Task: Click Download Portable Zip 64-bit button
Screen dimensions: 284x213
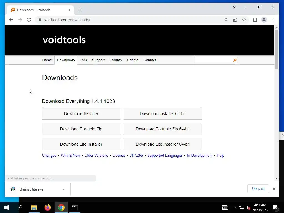Action: pos(163,129)
